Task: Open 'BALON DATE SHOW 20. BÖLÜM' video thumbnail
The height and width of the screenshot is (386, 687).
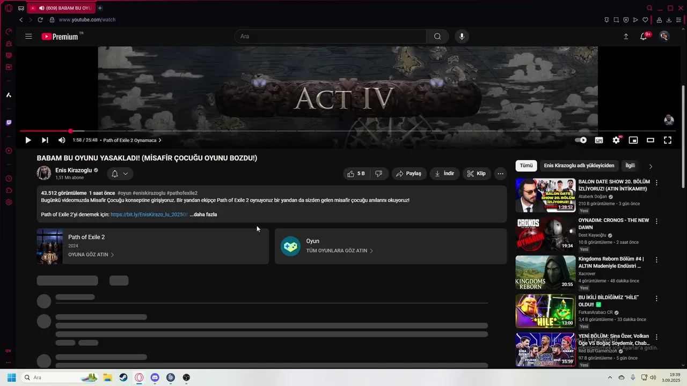Action: pos(545,195)
